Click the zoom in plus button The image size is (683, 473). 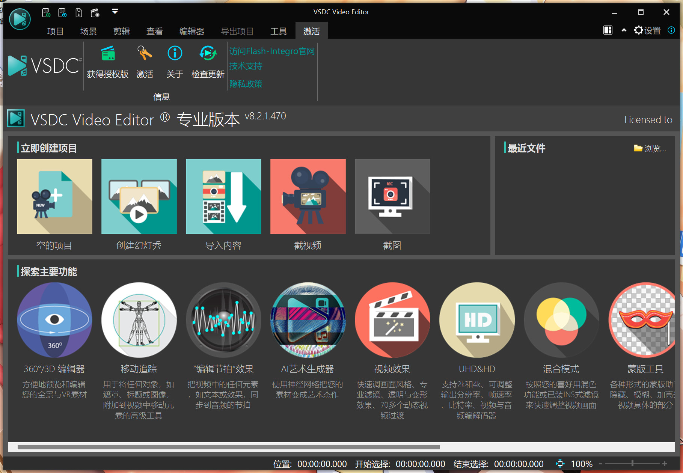point(665,464)
